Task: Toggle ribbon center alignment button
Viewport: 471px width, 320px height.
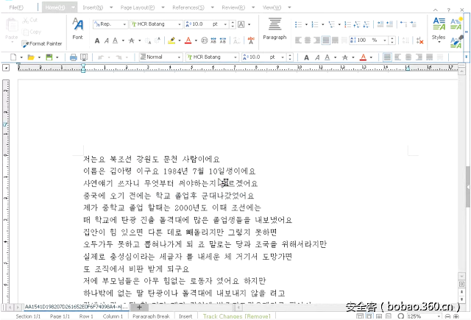Action: click(308, 40)
